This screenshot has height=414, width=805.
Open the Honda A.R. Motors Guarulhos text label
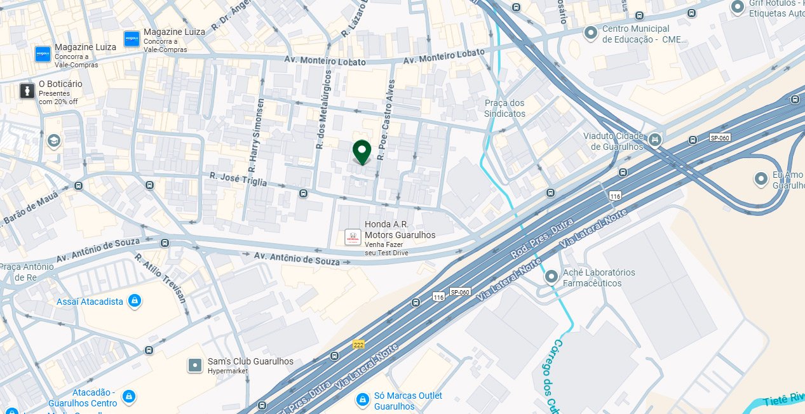coord(400,230)
